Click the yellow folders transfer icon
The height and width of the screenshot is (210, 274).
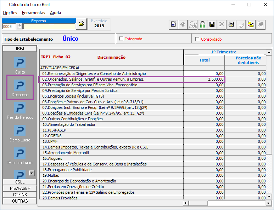coord(251,24)
